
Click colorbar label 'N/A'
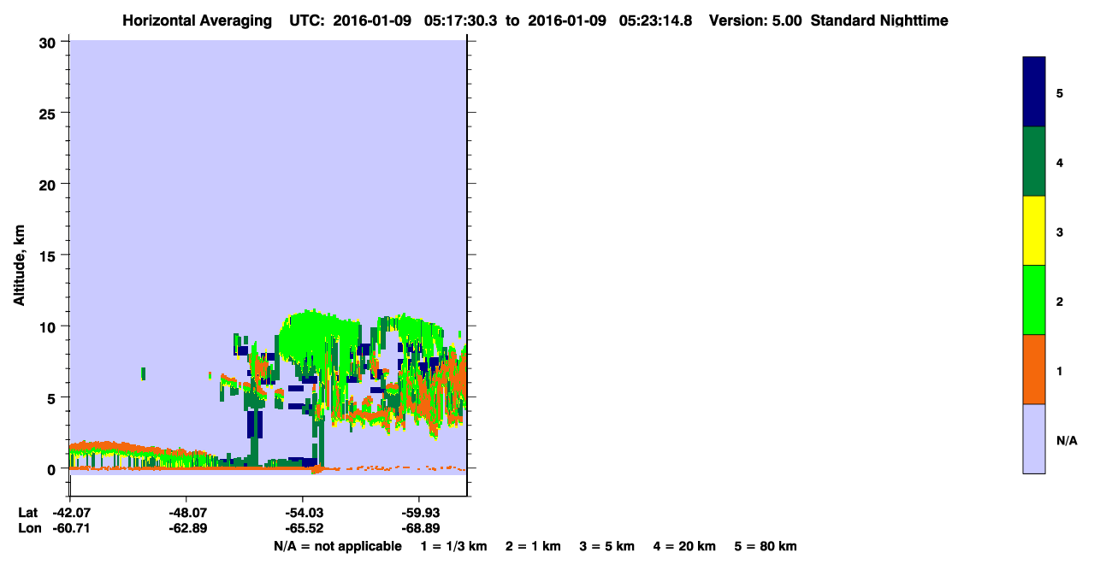pos(1067,440)
